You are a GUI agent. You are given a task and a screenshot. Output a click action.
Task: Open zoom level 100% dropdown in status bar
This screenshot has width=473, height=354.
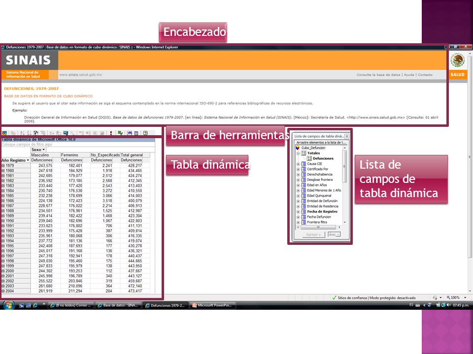click(465, 297)
